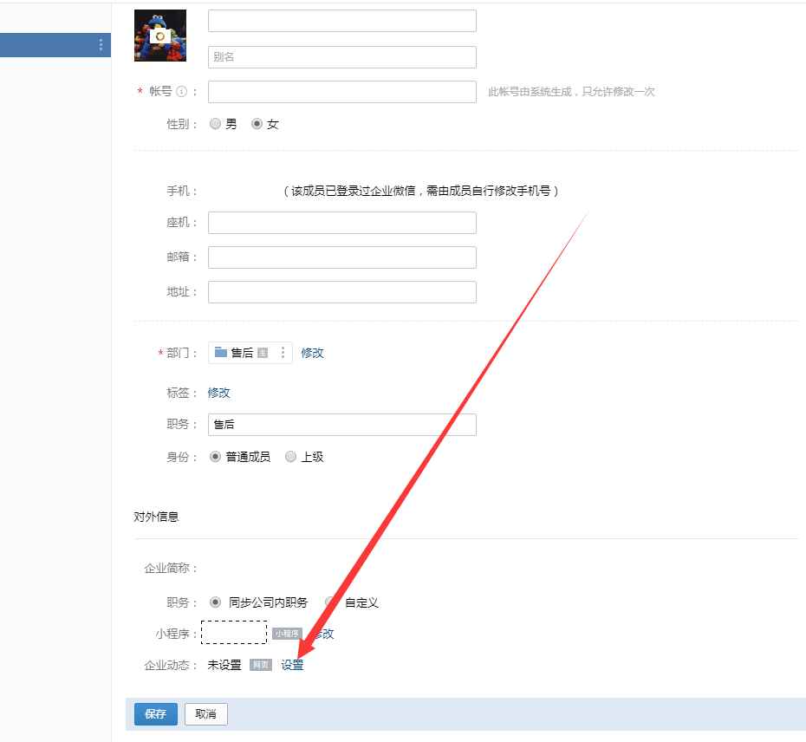806x742 pixels.
Task: Click 修改 link next to 标签
Action: [x=218, y=393]
